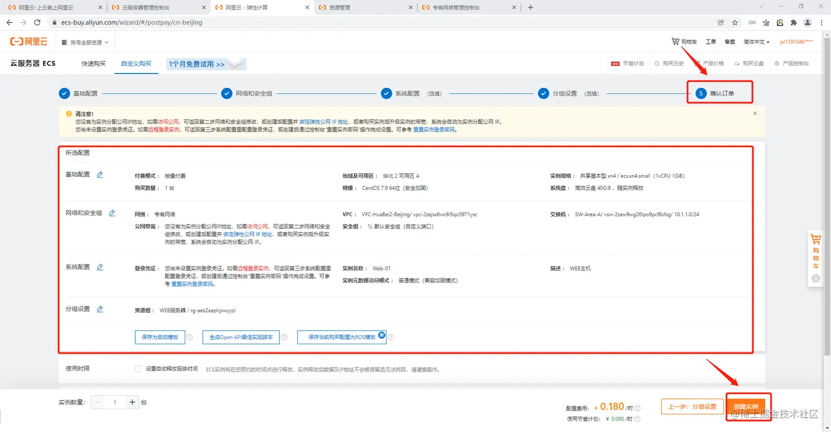Reload the browser page

[37, 23]
